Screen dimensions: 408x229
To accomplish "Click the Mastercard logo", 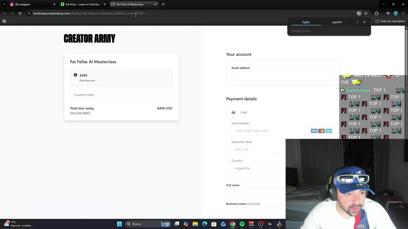I will 321,131.
